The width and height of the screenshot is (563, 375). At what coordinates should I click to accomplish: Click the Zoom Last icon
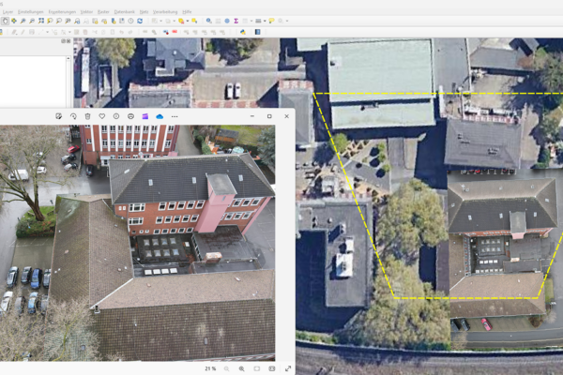77,21
